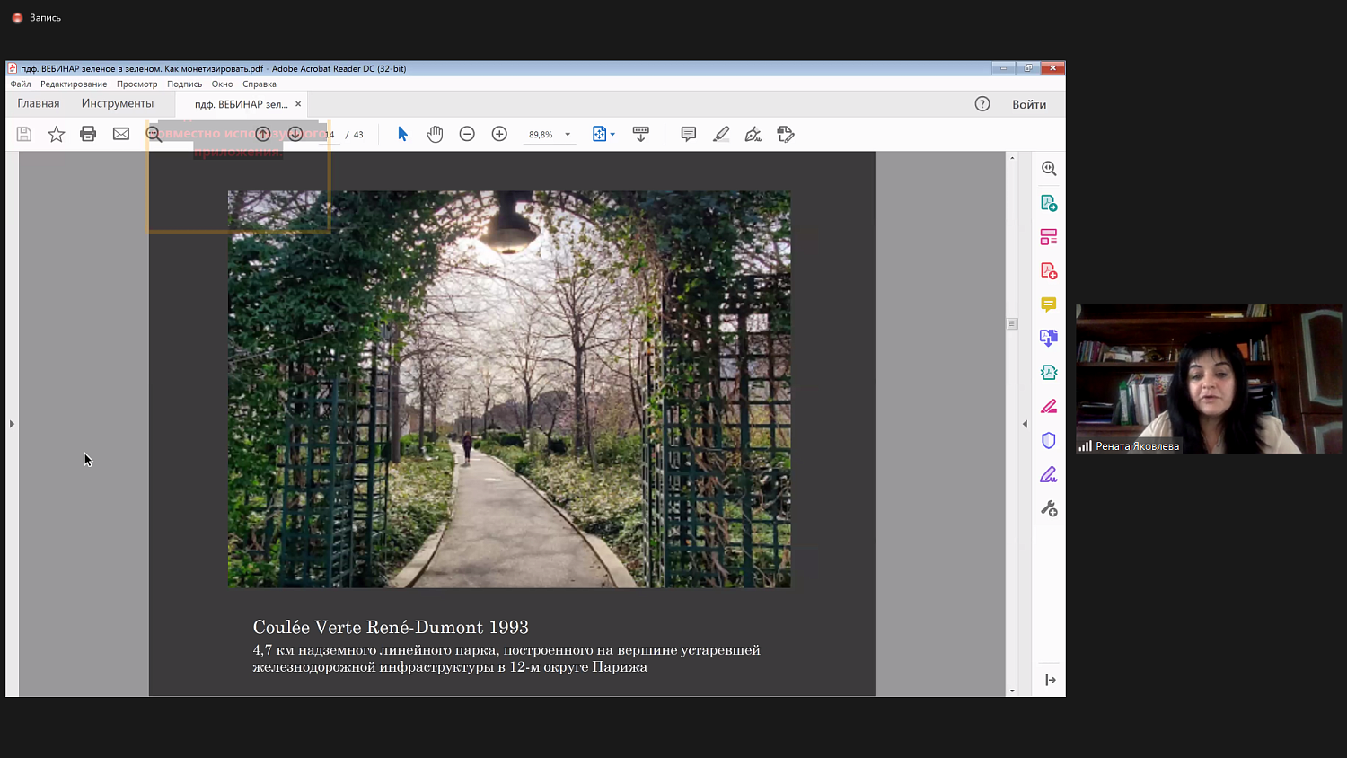Select the highlight text pen tool

(x=721, y=134)
